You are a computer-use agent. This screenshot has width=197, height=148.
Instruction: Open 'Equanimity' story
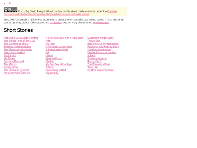52,73
